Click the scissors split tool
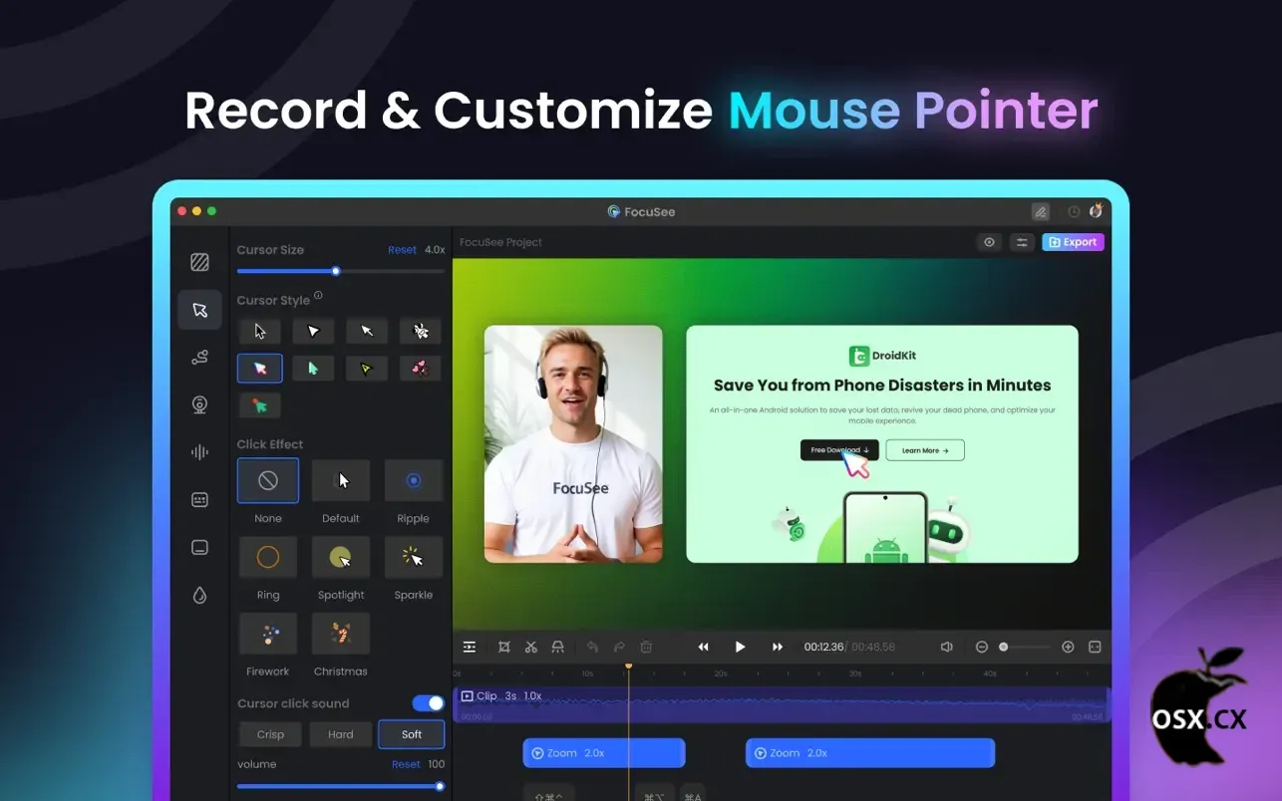The image size is (1282, 801). coord(531,647)
